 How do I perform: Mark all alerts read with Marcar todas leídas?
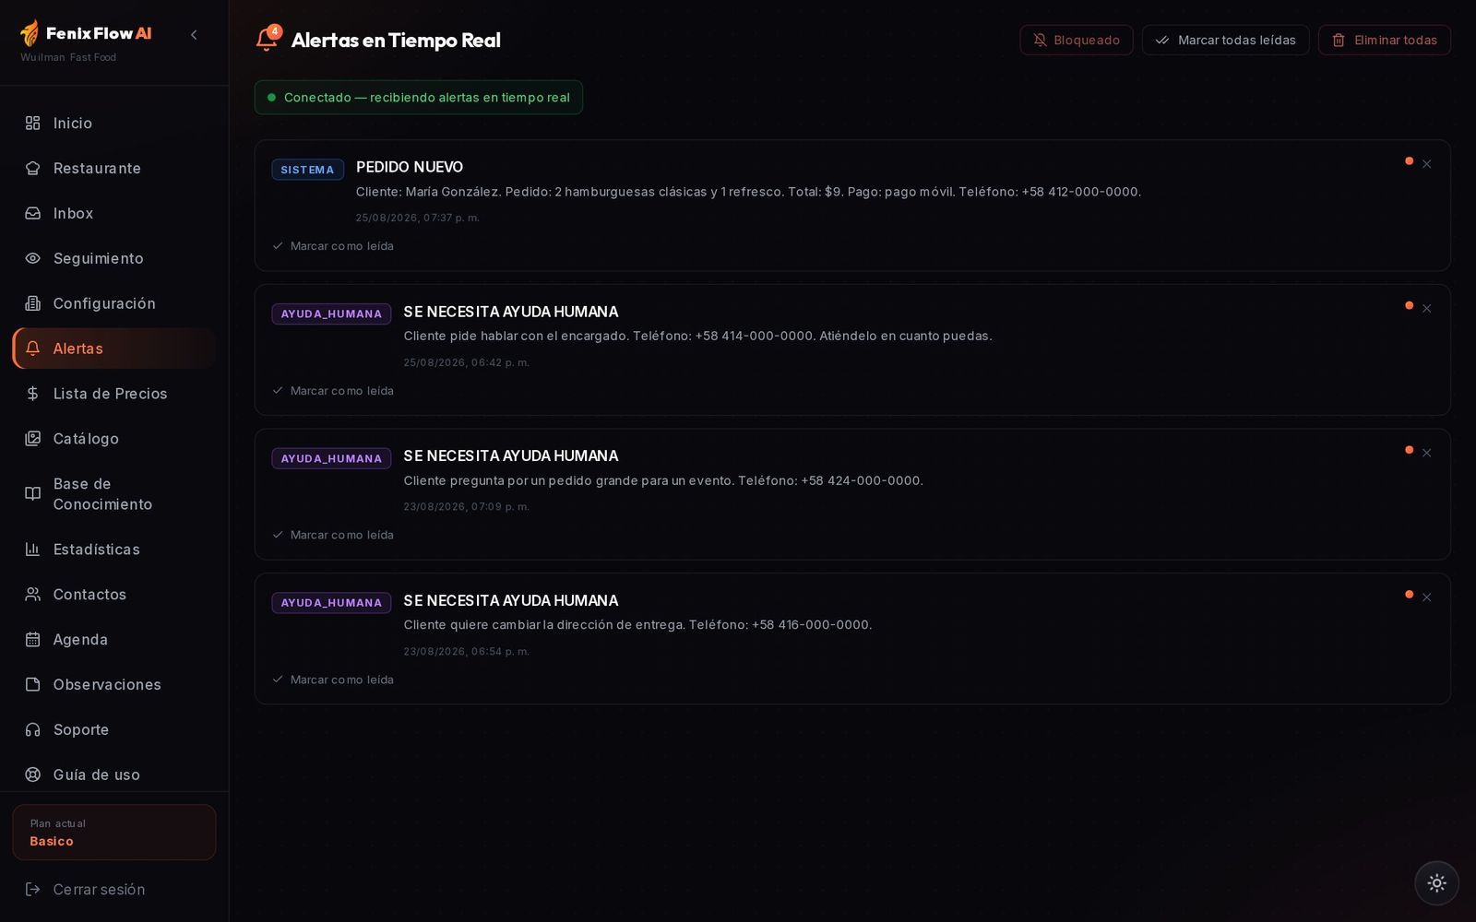click(x=1225, y=40)
